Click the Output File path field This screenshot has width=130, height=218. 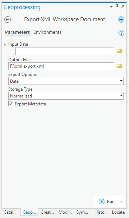[61, 66]
